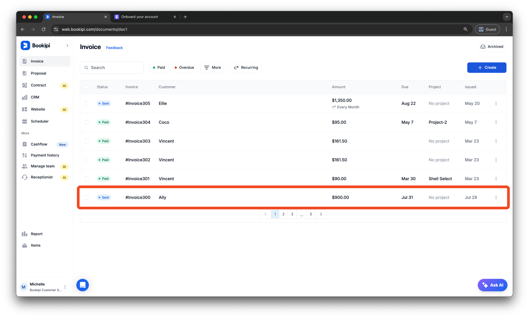The width and height of the screenshot is (529, 318).
Task: Go to the next page arrow
Action: coord(321,214)
